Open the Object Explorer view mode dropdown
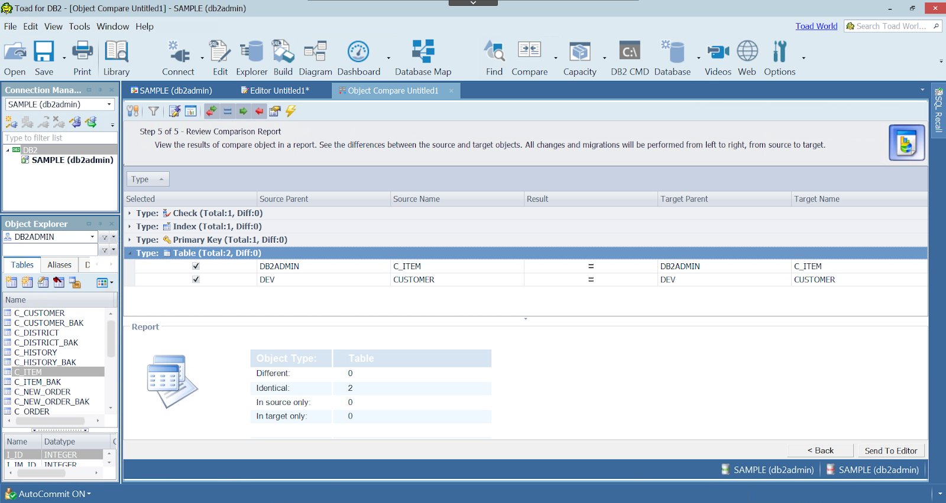 tap(105, 283)
